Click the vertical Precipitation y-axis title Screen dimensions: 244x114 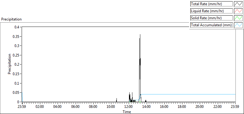point(9,64)
